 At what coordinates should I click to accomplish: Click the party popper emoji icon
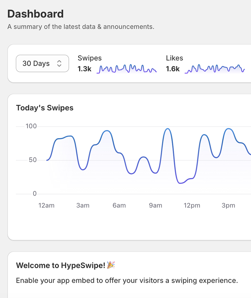pos(111,265)
